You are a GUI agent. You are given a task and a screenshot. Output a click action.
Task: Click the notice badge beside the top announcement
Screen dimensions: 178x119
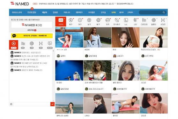coord(35,4)
